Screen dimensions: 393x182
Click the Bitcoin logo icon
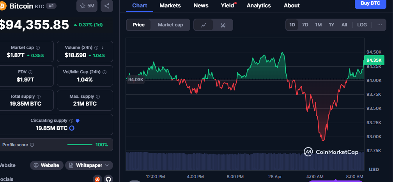[x=2, y=6]
